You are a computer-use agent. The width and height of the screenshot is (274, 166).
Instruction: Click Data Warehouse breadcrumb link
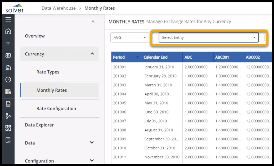[x=58, y=8]
